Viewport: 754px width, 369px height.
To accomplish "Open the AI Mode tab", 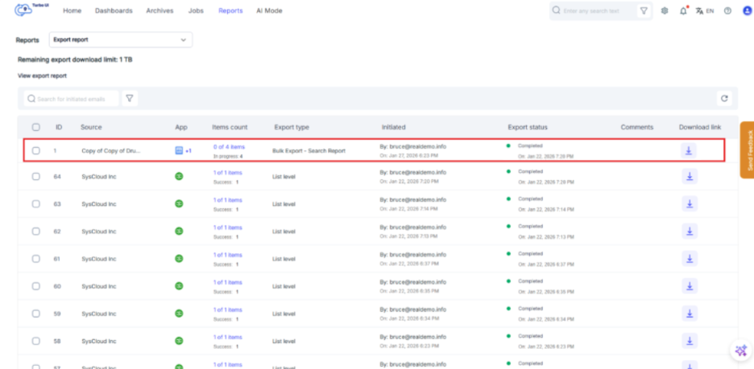I will 269,11.
